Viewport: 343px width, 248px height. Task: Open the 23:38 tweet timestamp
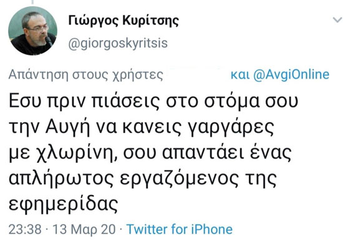pos(25,229)
